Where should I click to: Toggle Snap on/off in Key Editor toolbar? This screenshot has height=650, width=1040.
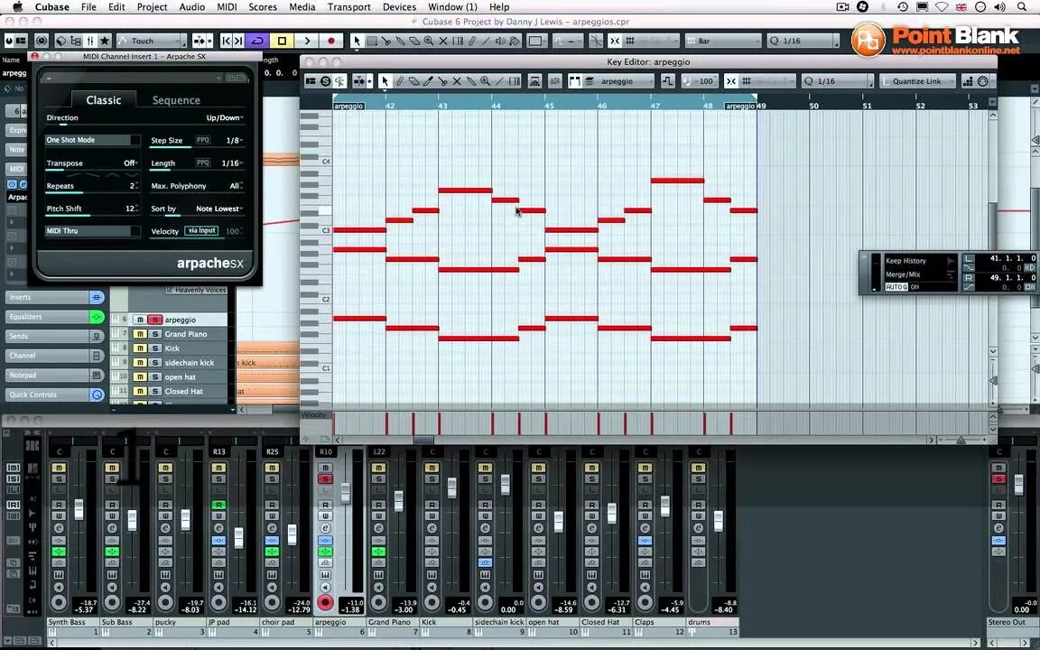(731, 81)
